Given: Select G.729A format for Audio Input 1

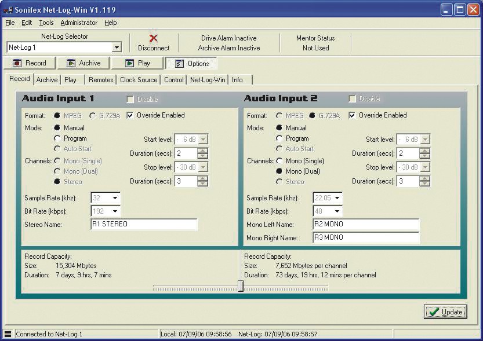Looking at the screenshot, I should point(92,116).
